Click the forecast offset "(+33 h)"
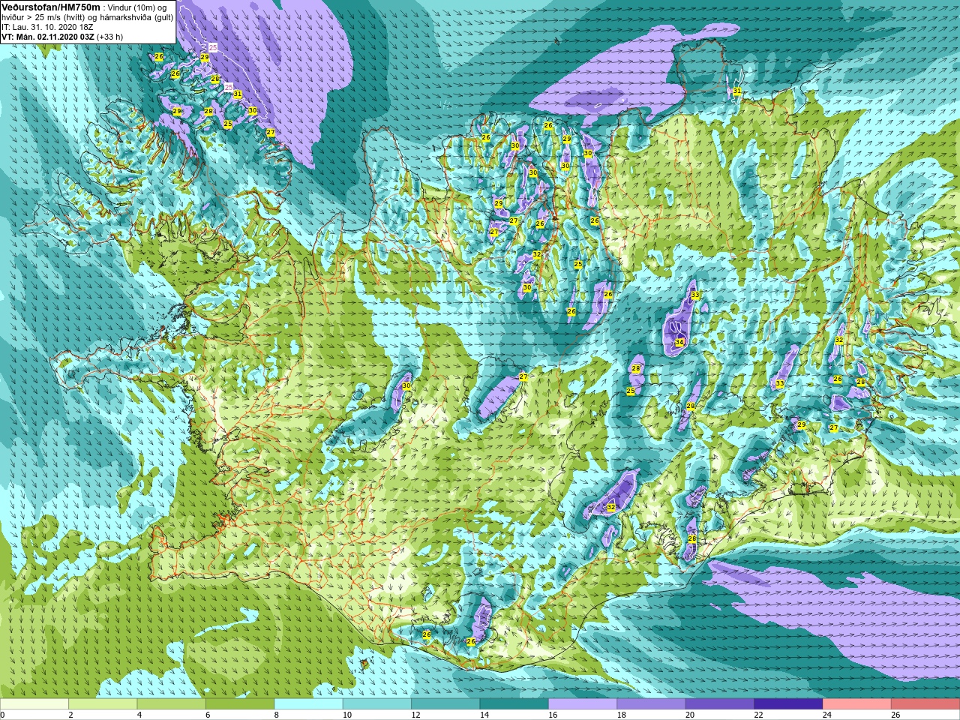Screen dimensions: 960x720 pyautogui.click(x=109, y=37)
